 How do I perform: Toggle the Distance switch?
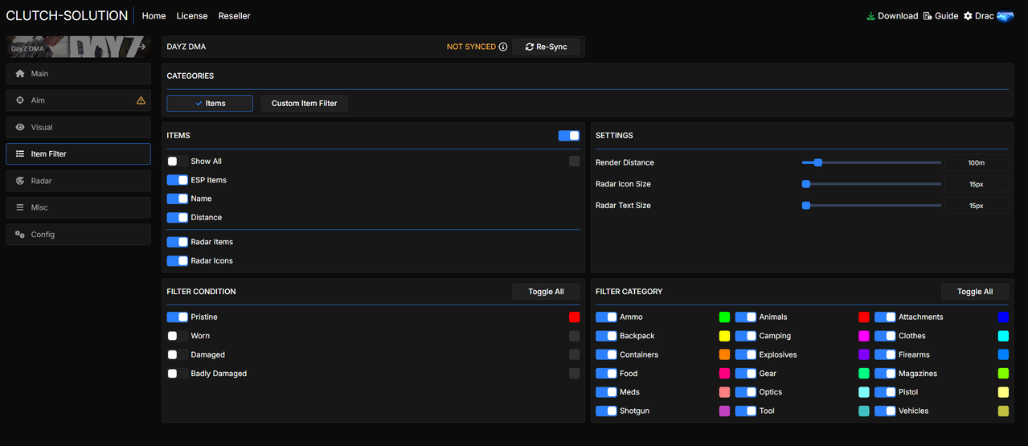[x=178, y=218]
